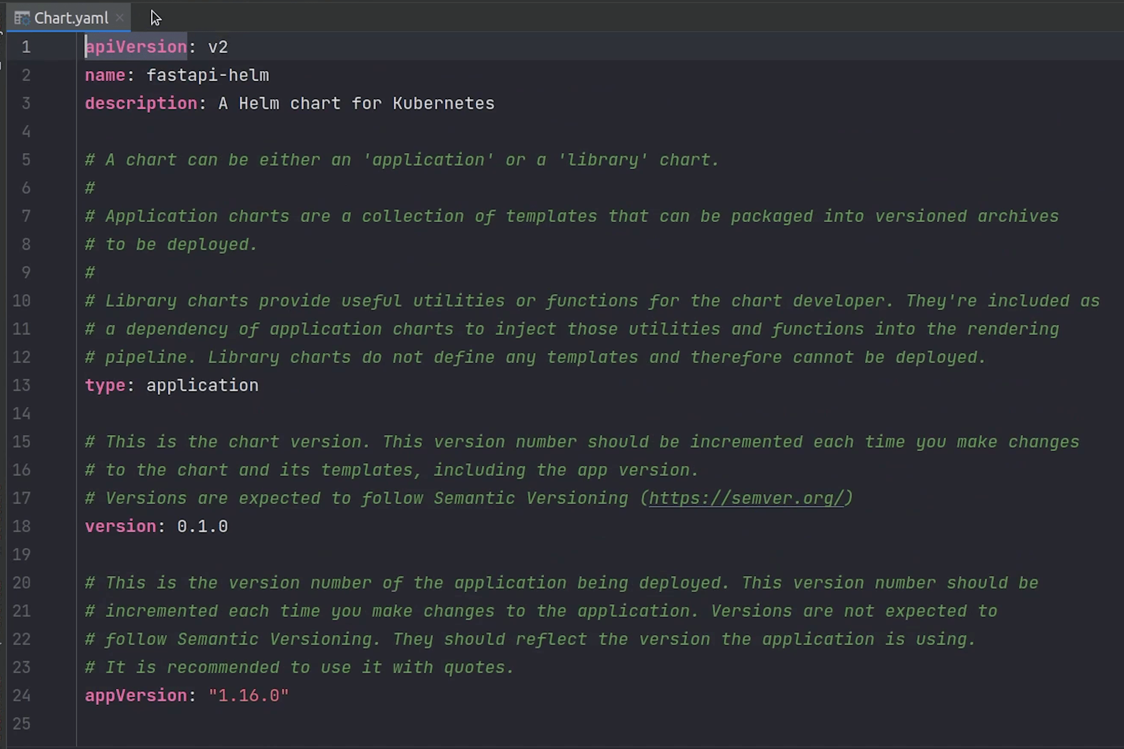Place cursor on the apiVersion key
1124x749 pixels.
[135, 47]
